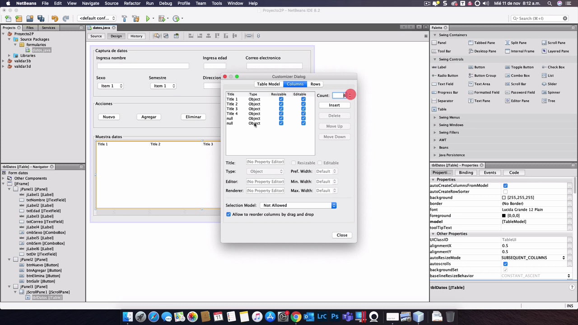Viewport: 578px width, 325px height.
Task: Toggle the Editable checkbox for Title 4
Action: coord(303,114)
